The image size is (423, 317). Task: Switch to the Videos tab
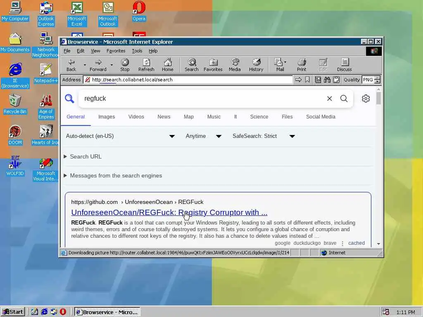click(136, 117)
